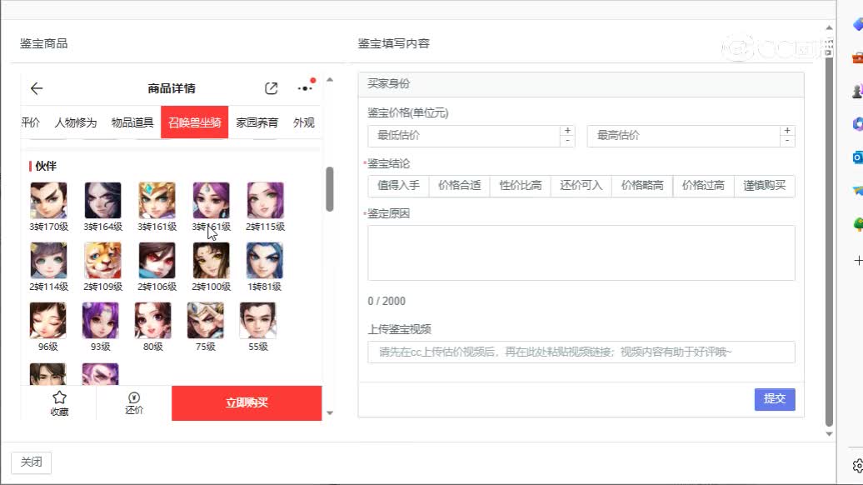Choose 价格合适 conclusion

point(460,186)
